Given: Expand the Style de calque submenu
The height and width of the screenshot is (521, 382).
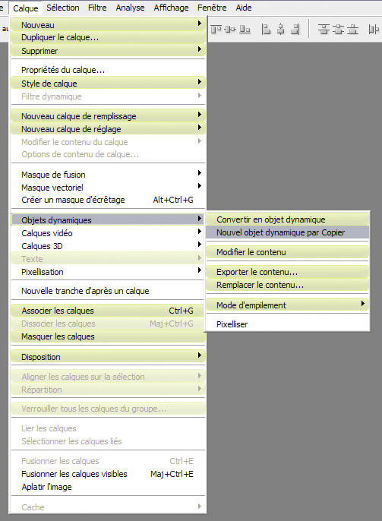Looking at the screenshot, I should click(x=109, y=83).
